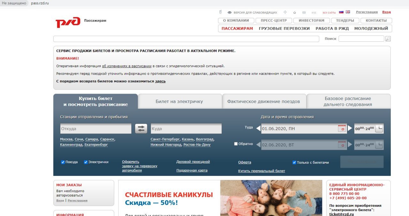
Task: Switch to Билет на электричку tab
Action: click(x=180, y=101)
